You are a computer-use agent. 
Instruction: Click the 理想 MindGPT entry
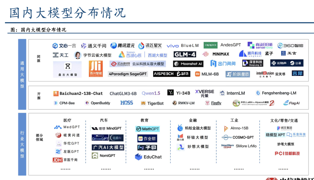(106, 128)
